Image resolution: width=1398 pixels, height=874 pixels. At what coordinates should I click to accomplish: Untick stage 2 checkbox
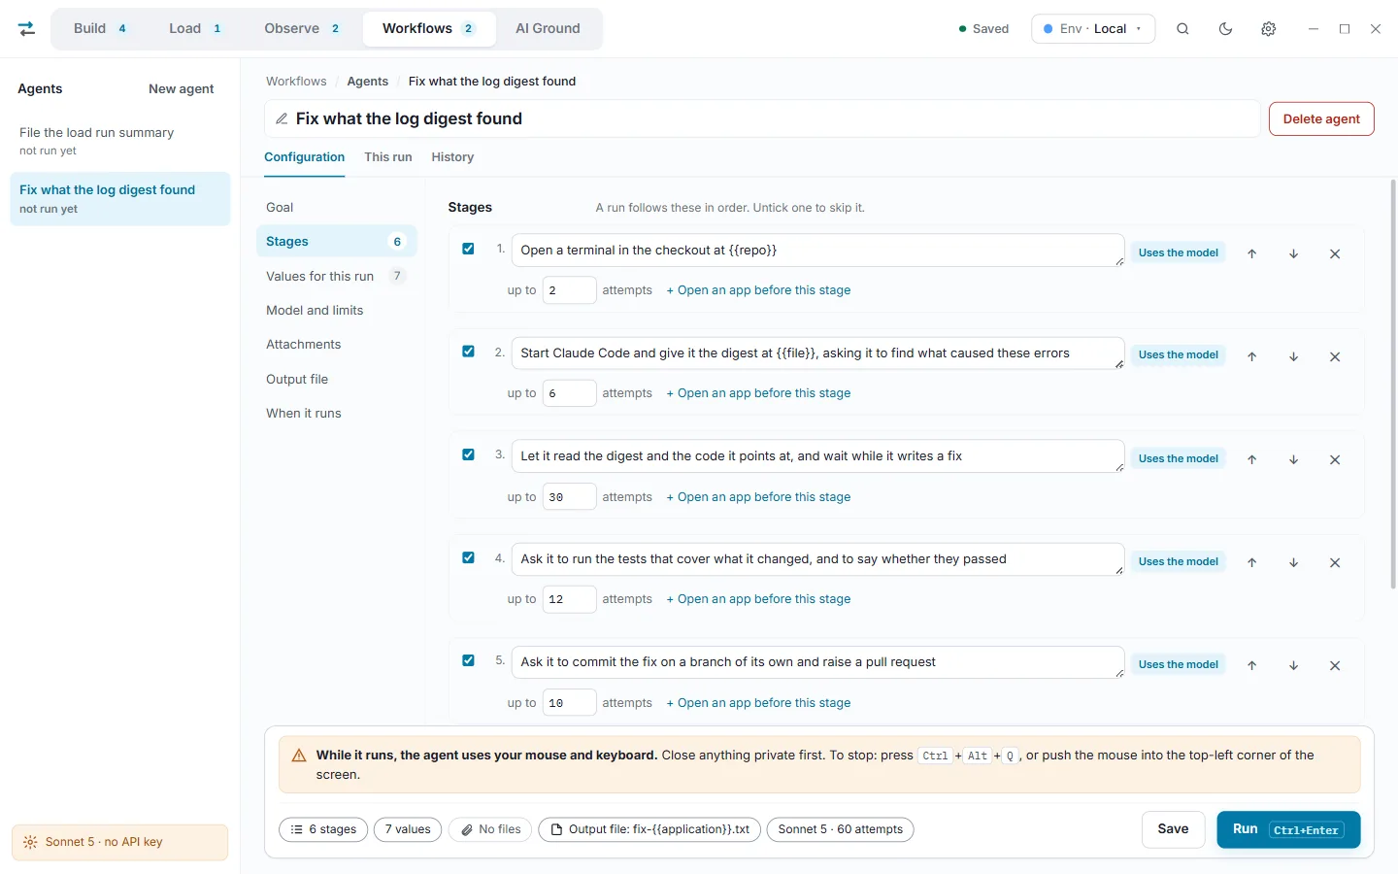click(468, 352)
